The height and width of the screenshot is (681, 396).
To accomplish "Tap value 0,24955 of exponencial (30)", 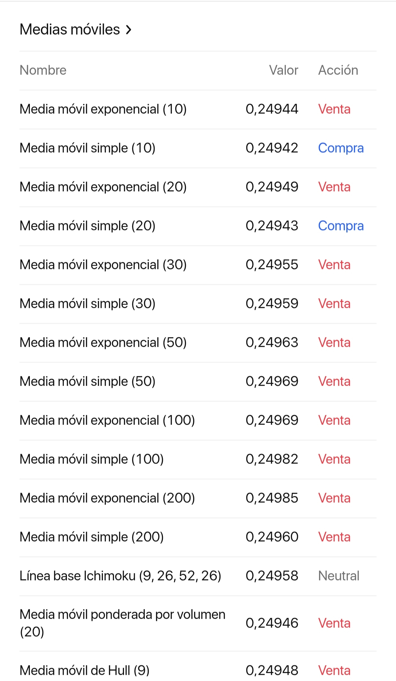I will [272, 265].
